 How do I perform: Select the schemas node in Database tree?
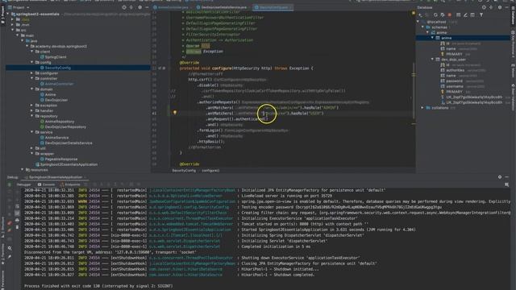(x=439, y=27)
